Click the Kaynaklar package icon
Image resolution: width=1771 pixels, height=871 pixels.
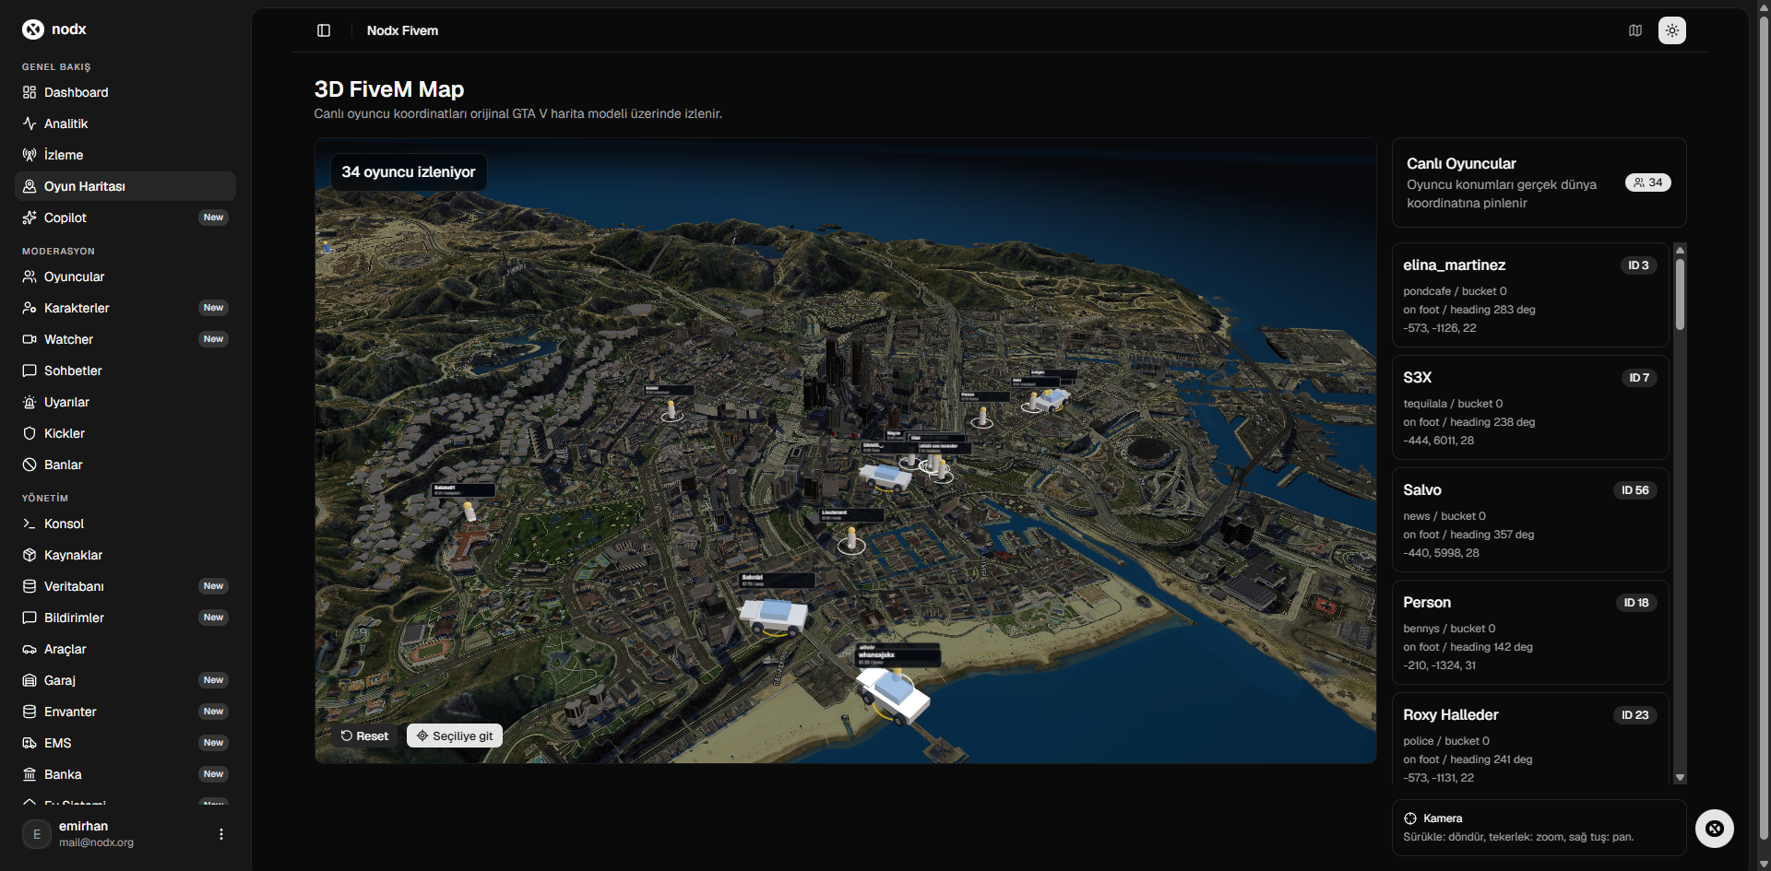(x=30, y=555)
